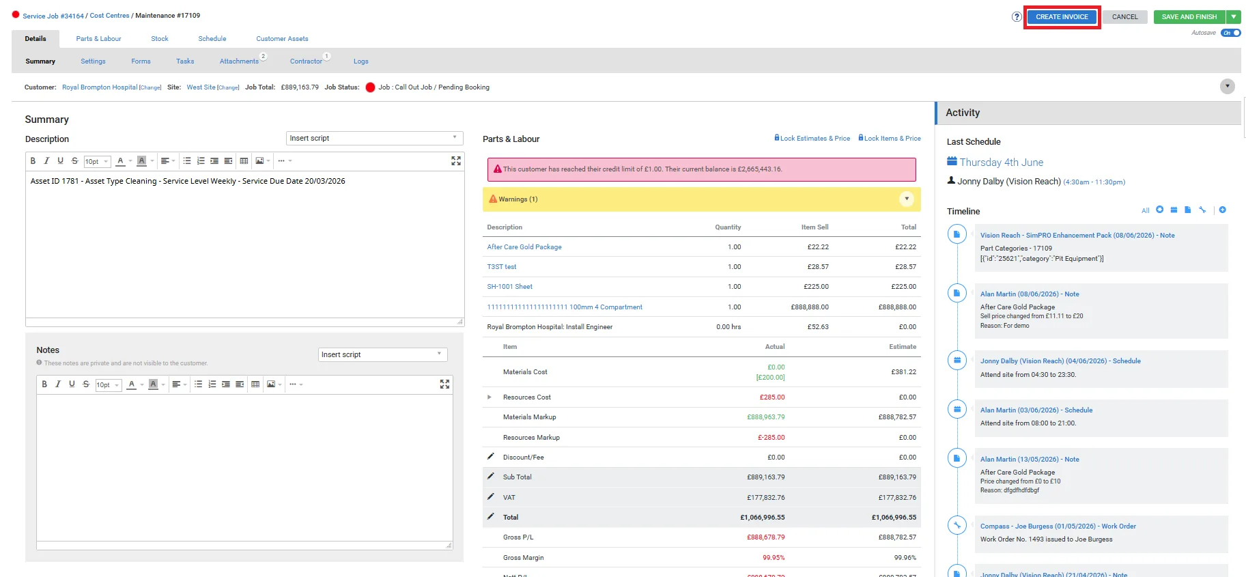Collapse job header with round arrow button
The image size is (1246, 577).
pos(1228,86)
